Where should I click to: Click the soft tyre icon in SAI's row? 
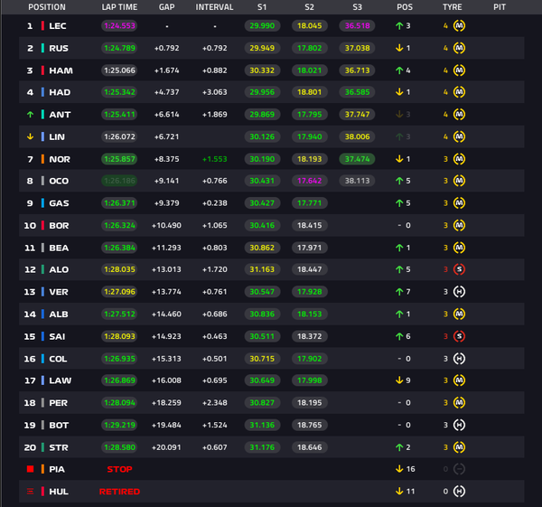(459, 336)
